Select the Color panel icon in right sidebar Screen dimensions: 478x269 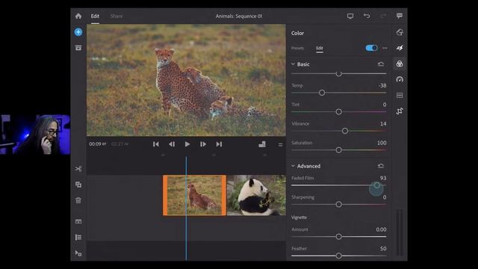pyautogui.click(x=400, y=64)
